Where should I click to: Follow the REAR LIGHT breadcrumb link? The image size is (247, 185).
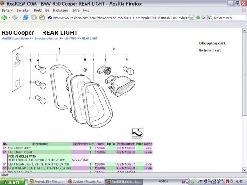coord(90,38)
